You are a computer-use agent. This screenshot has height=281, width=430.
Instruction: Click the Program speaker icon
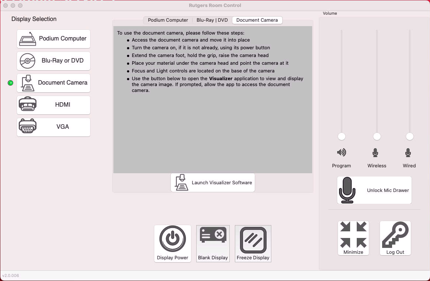coord(341,152)
